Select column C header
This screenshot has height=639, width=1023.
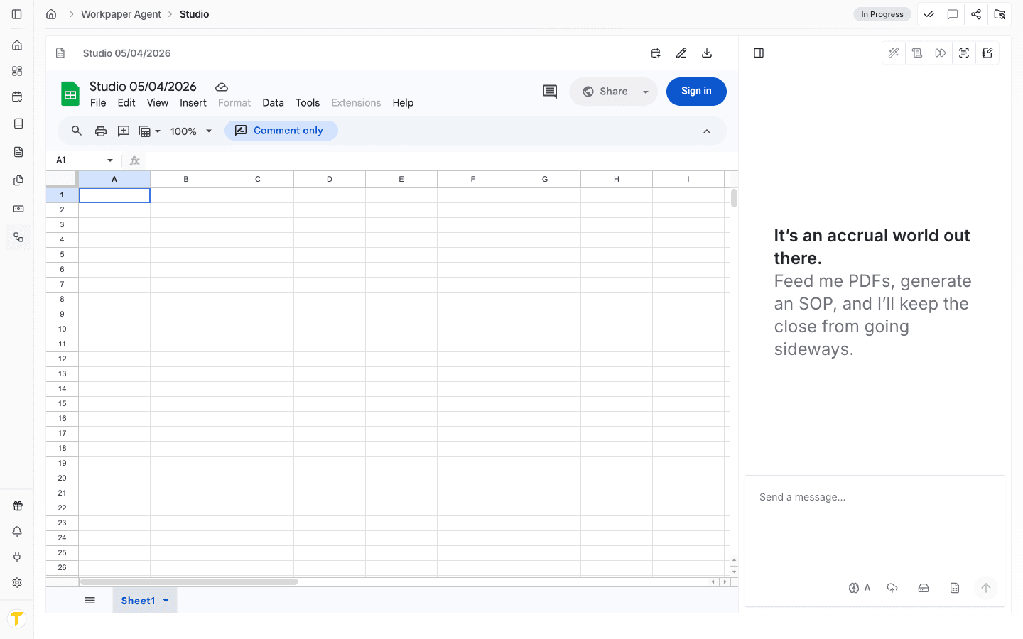point(258,180)
